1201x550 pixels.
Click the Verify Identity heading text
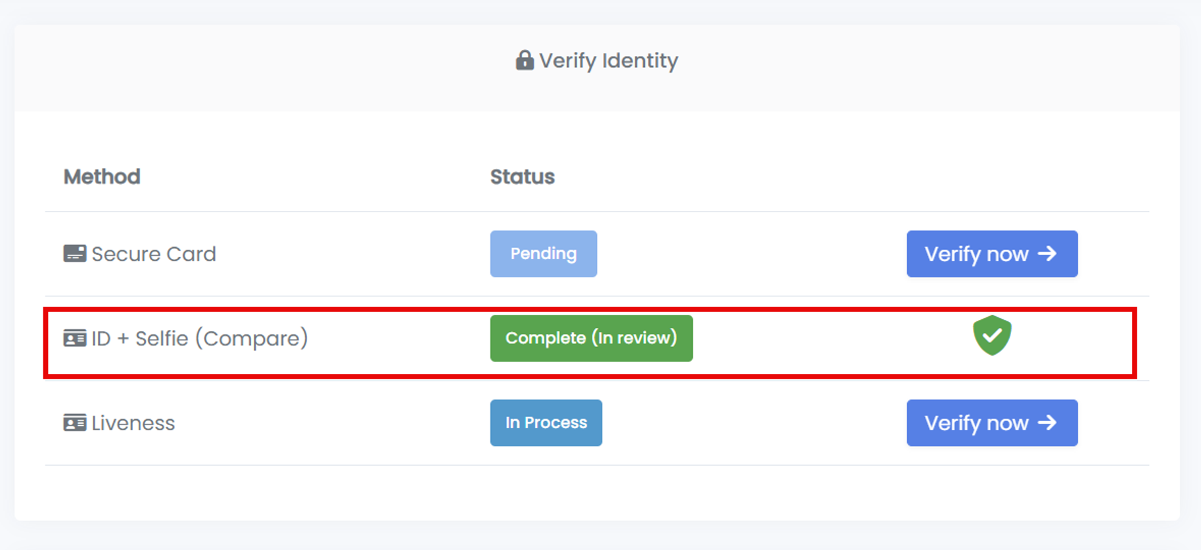[x=608, y=61]
